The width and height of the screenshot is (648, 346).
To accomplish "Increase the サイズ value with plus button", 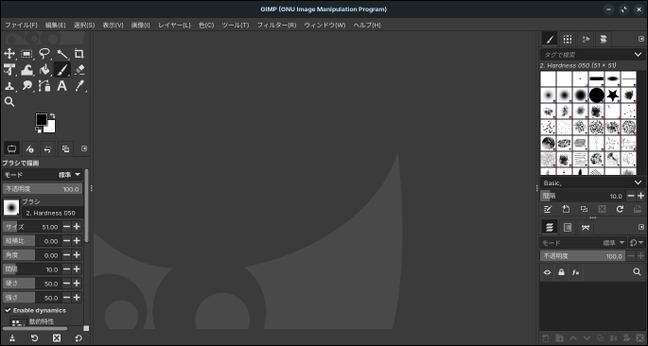I will pyautogui.click(x=77, y=227).
